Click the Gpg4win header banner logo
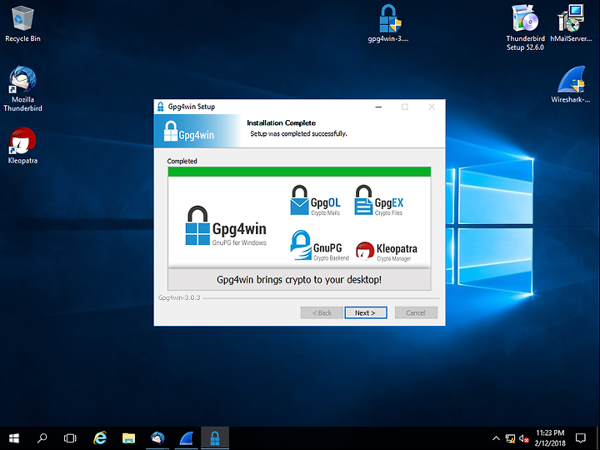 [x=189, y=132]
